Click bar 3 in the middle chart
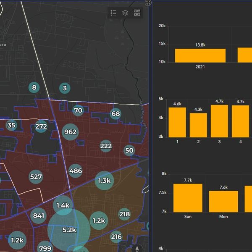This screenshot has height=252, width=252. pyautogui.click(x=219, y=121)
